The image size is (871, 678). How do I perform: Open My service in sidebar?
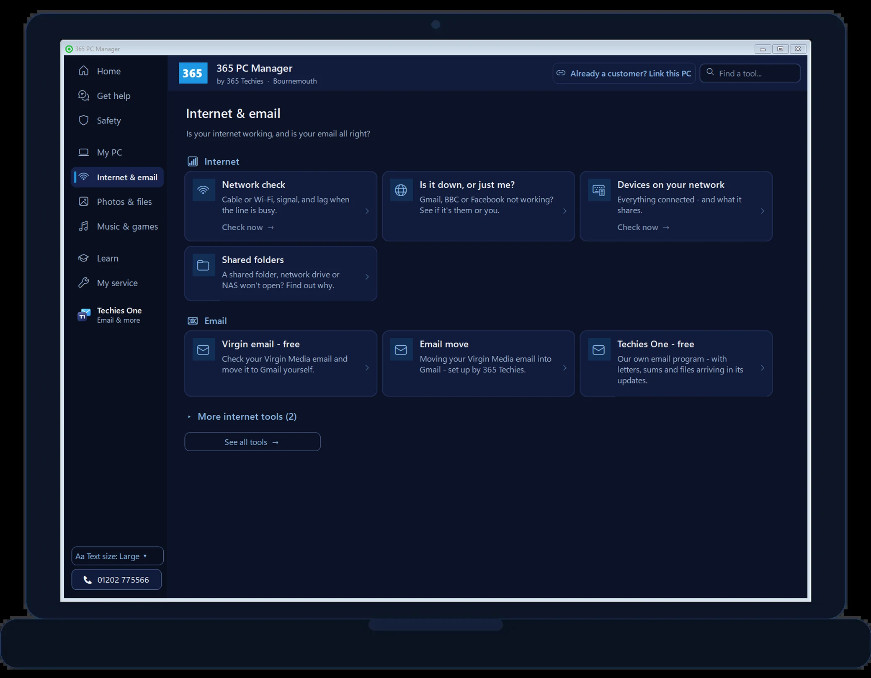coord(117,283)
